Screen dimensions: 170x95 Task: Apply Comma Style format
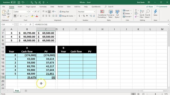87,16
